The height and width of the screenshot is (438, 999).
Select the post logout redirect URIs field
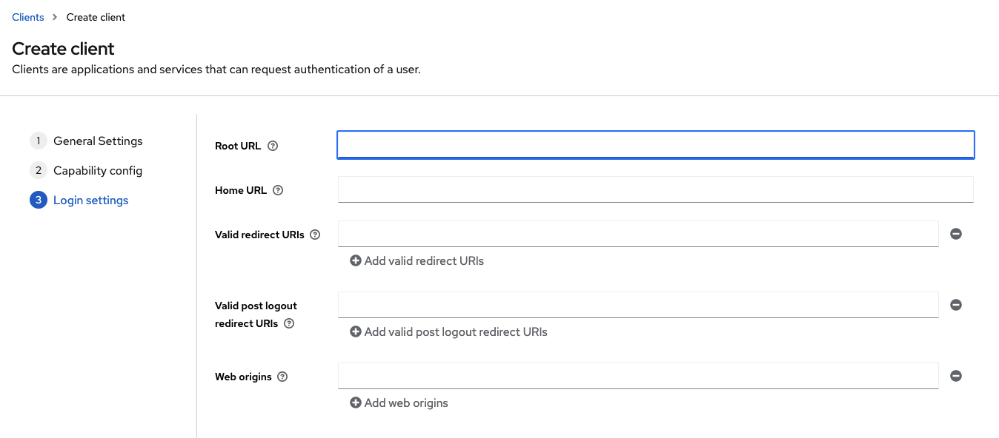click(x=638, y=305)
